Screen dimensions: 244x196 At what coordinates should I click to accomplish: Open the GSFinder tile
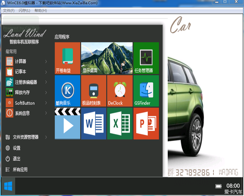[146, 91]
